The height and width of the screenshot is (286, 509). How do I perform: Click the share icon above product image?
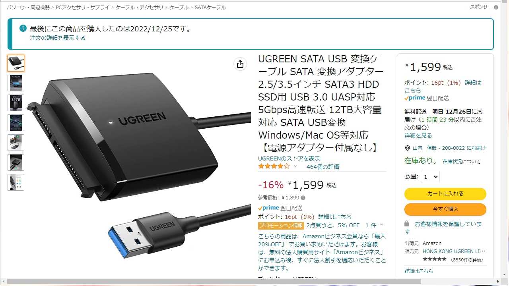pyautogui.click(x=240, y=64)
